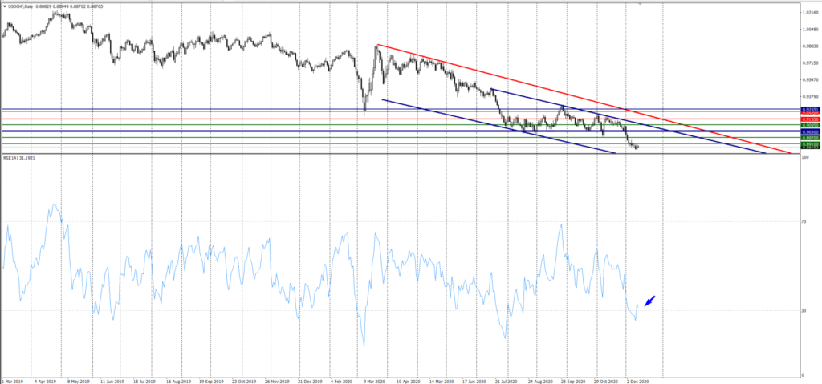Click the RSI 30 level axis label
Screen dimensions: 822x384
pyautogui.click(x=805, y=310)
